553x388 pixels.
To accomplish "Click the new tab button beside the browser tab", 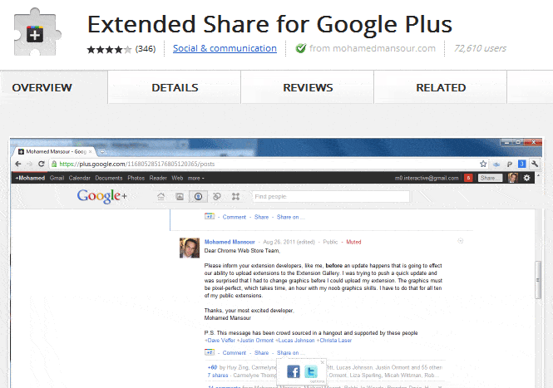I will [102, 152].
